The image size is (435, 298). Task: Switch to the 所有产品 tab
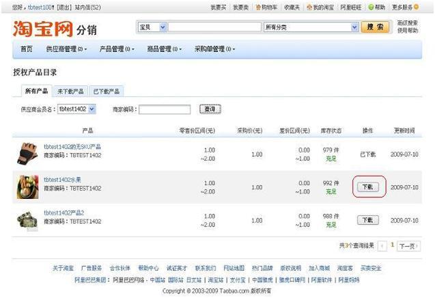pyautogui.click(x=37, y=91)
